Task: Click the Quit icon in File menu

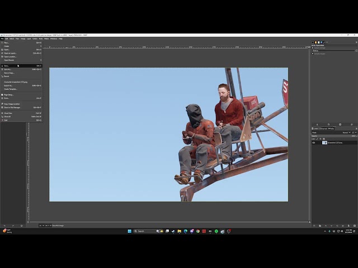Action: point(2,120)
